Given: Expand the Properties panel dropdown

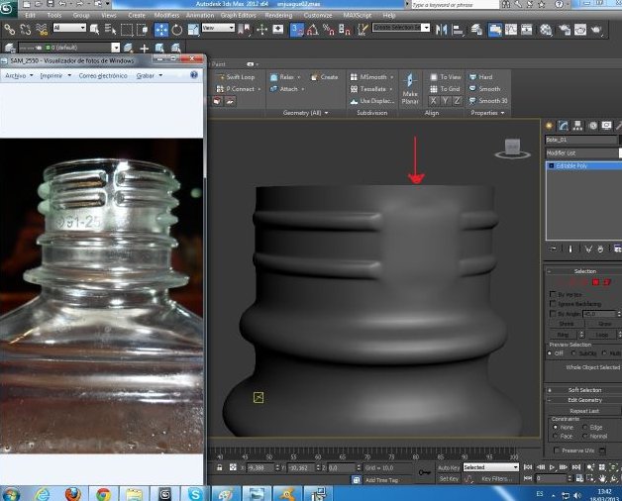Looking at the screenshot, I should 487,113.
